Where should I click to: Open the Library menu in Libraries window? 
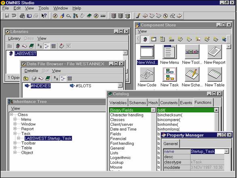tap(14, 38)
